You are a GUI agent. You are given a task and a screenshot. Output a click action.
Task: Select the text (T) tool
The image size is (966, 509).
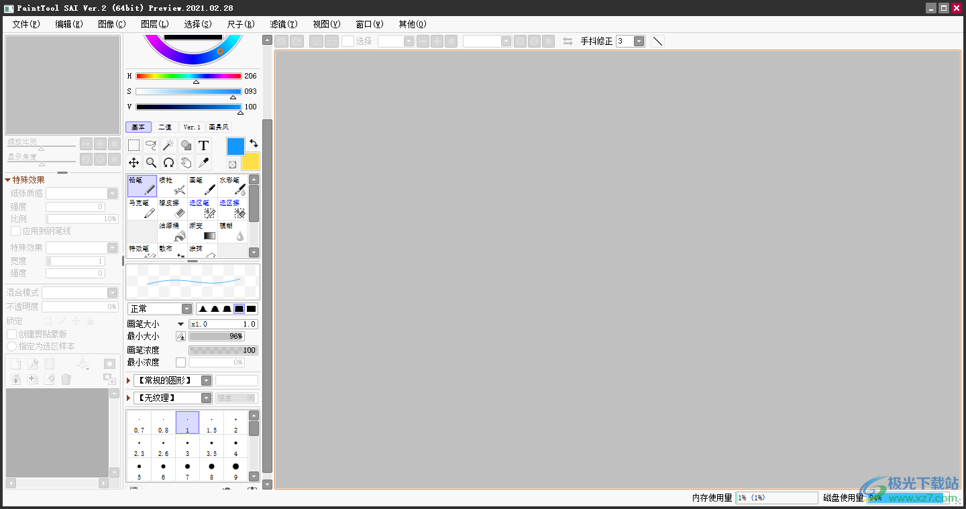pyautogui.click(x=204, y=145)
